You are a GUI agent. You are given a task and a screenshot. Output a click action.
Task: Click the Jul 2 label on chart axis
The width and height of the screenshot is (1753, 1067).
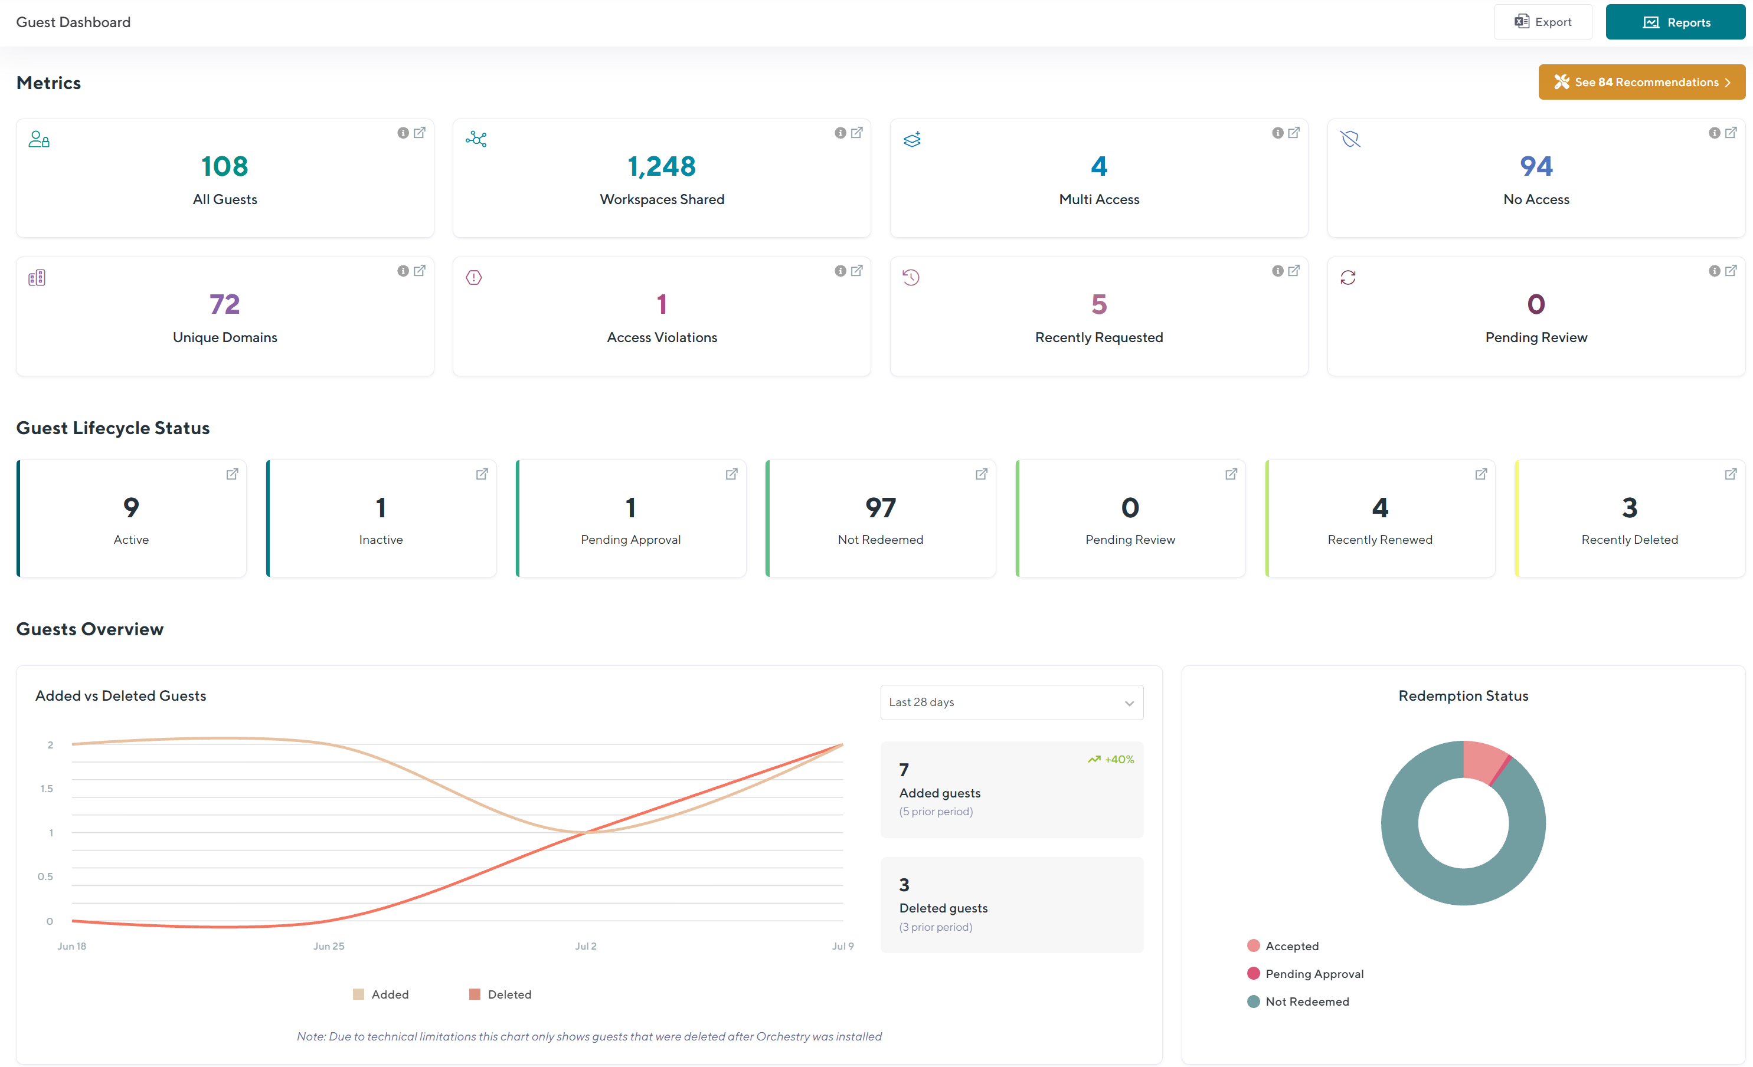tap(586, 946)
